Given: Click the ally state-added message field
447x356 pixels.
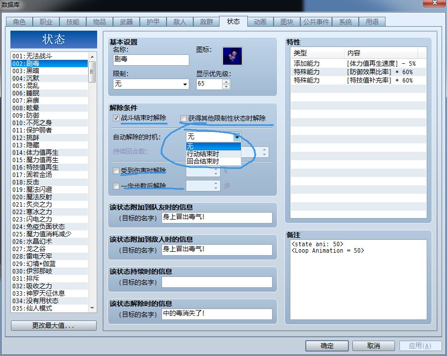Looking at the screenshot, I should point(217,218).
